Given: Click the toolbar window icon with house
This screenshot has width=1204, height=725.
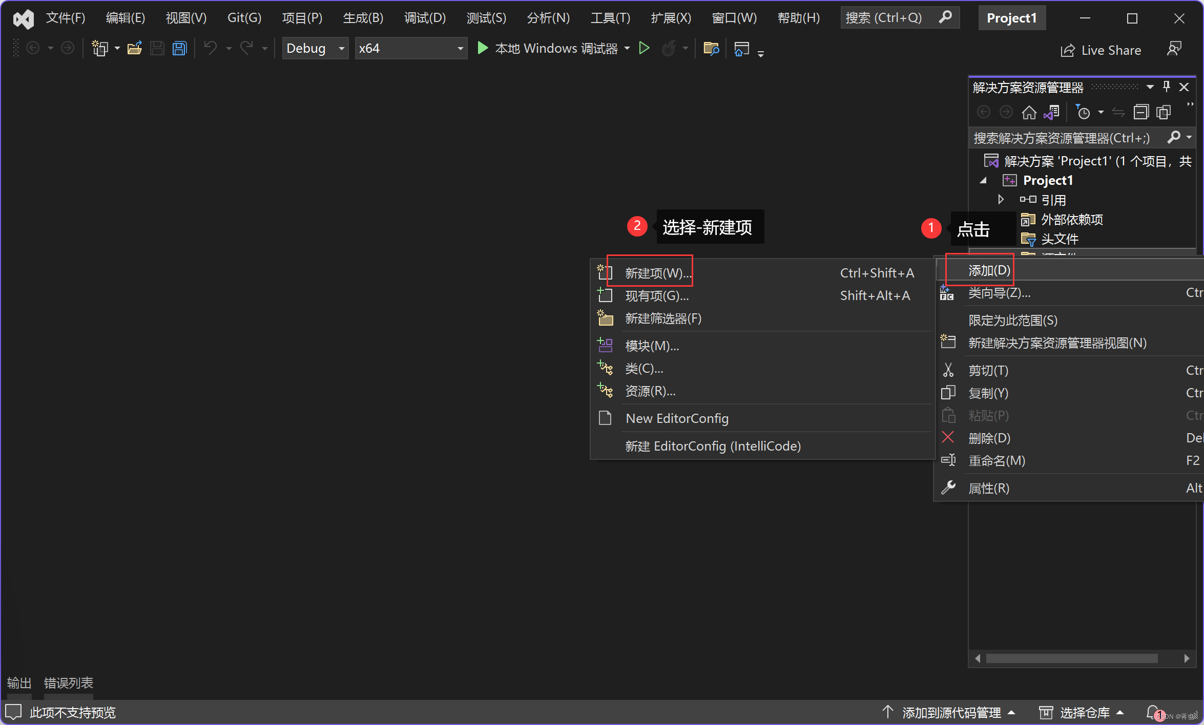Looking at the screenshot, I should [741, 49].
